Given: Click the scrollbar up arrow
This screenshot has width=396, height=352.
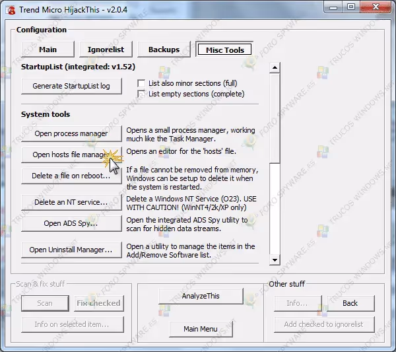Looking at the screenshot, I should pos(275,68).
